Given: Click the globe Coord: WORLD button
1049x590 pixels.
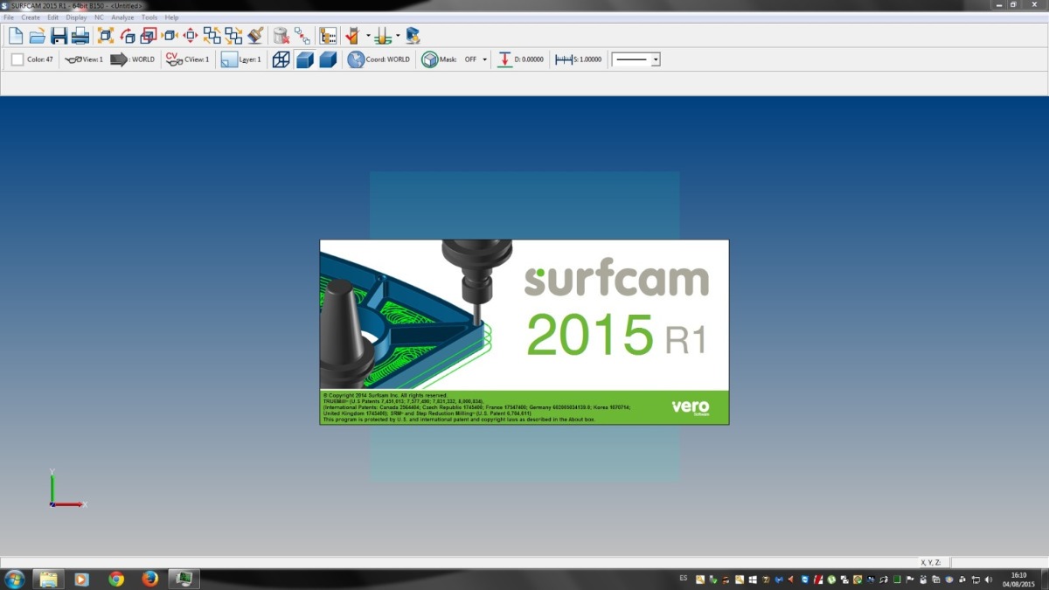Looking at the screenshot, I should (x=379, y=59).
